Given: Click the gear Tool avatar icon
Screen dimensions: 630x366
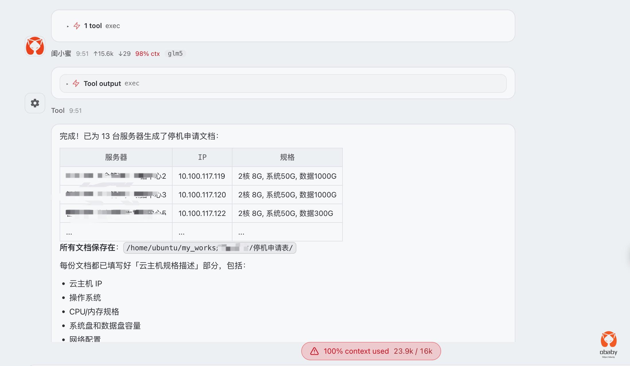Looking at the screenshot, I should click(35, 103).
